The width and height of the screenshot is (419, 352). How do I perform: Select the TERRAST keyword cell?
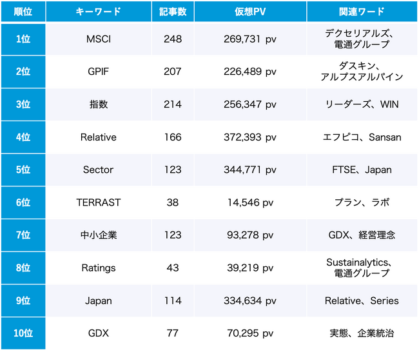[x=98, y=202]
